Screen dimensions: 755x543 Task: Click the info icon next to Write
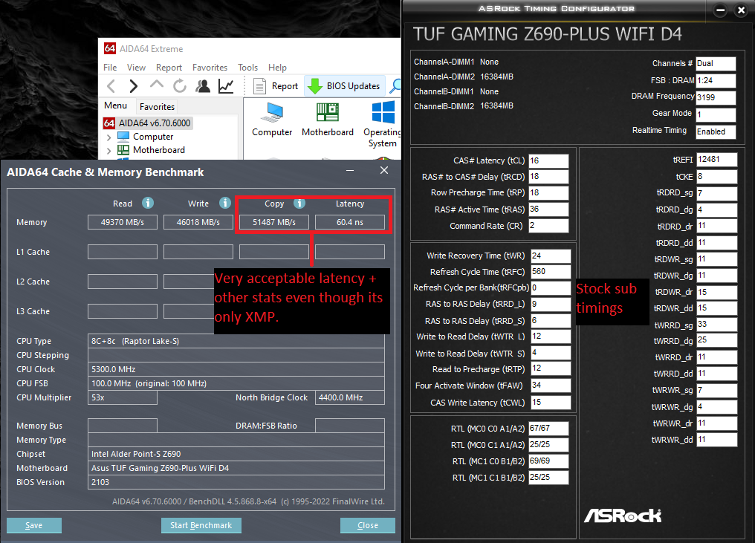(x=225, y=203)
